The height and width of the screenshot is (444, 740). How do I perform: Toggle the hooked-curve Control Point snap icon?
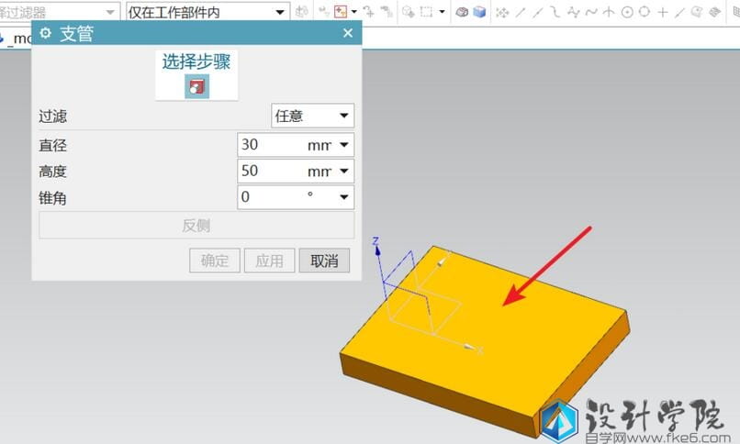coord(555,12)
